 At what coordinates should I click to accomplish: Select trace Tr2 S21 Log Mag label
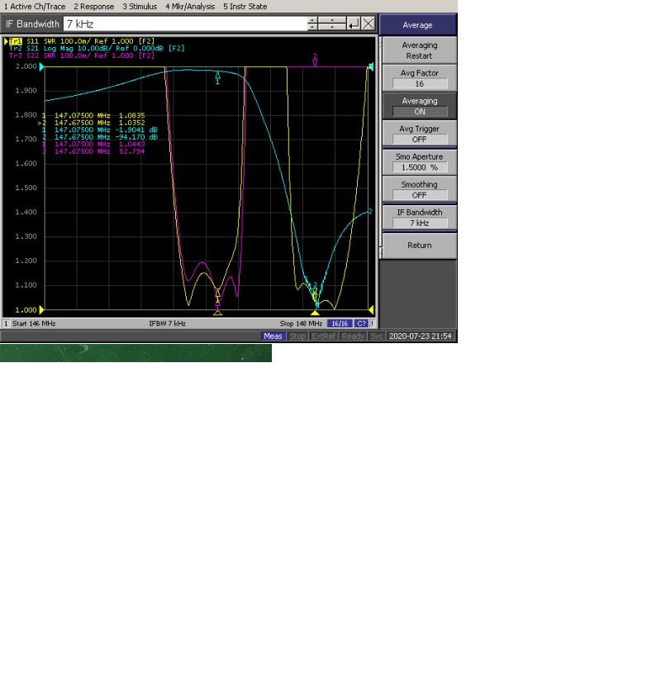click(x=97, y=49)
